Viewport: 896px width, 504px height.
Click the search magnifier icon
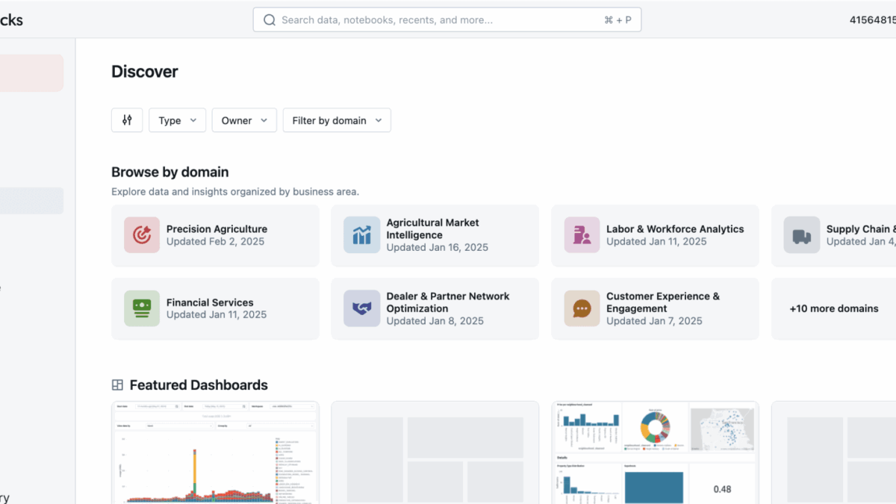(270, 20)
